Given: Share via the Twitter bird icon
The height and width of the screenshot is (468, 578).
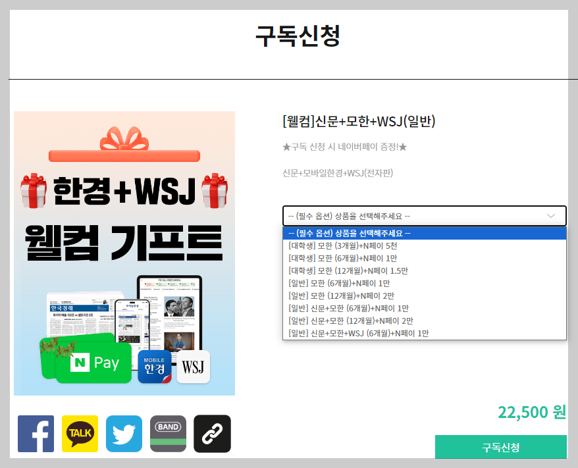Looking at the screenshot, I should tap(124, 434).
